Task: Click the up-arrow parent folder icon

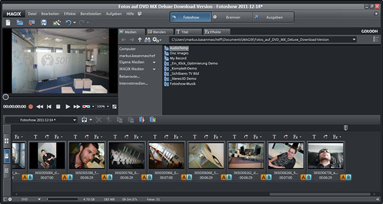Action: coord(140,40)
